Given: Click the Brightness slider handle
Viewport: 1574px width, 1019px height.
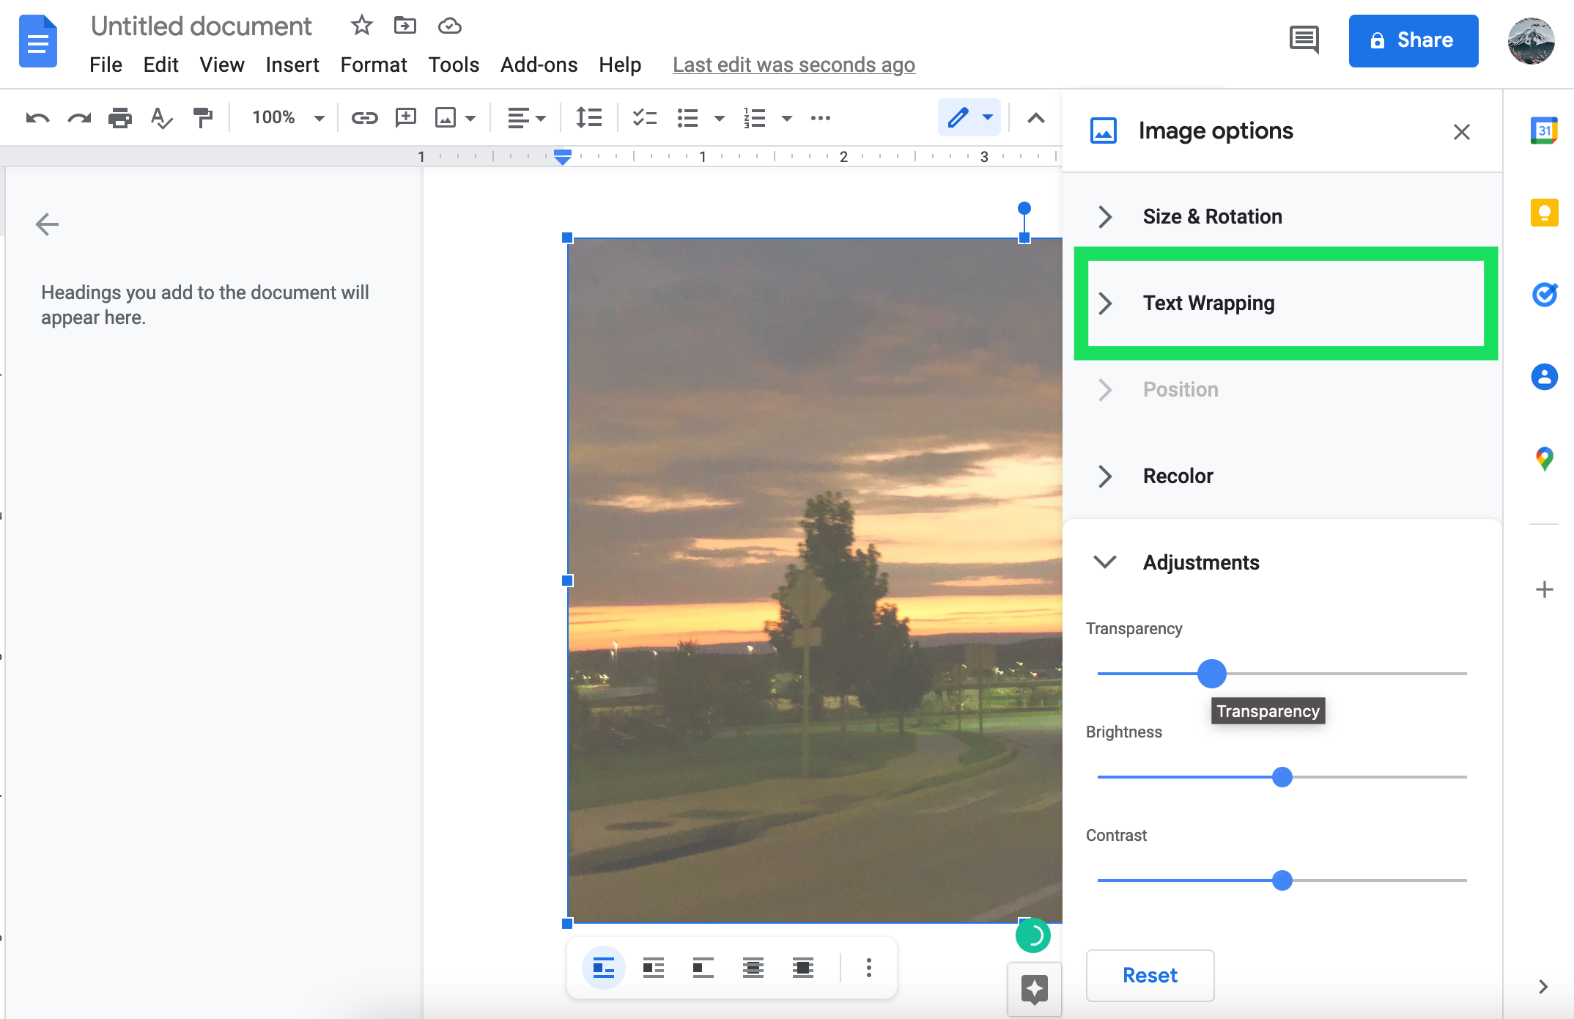Looking at the screenshot, I should pos(1282,777).
